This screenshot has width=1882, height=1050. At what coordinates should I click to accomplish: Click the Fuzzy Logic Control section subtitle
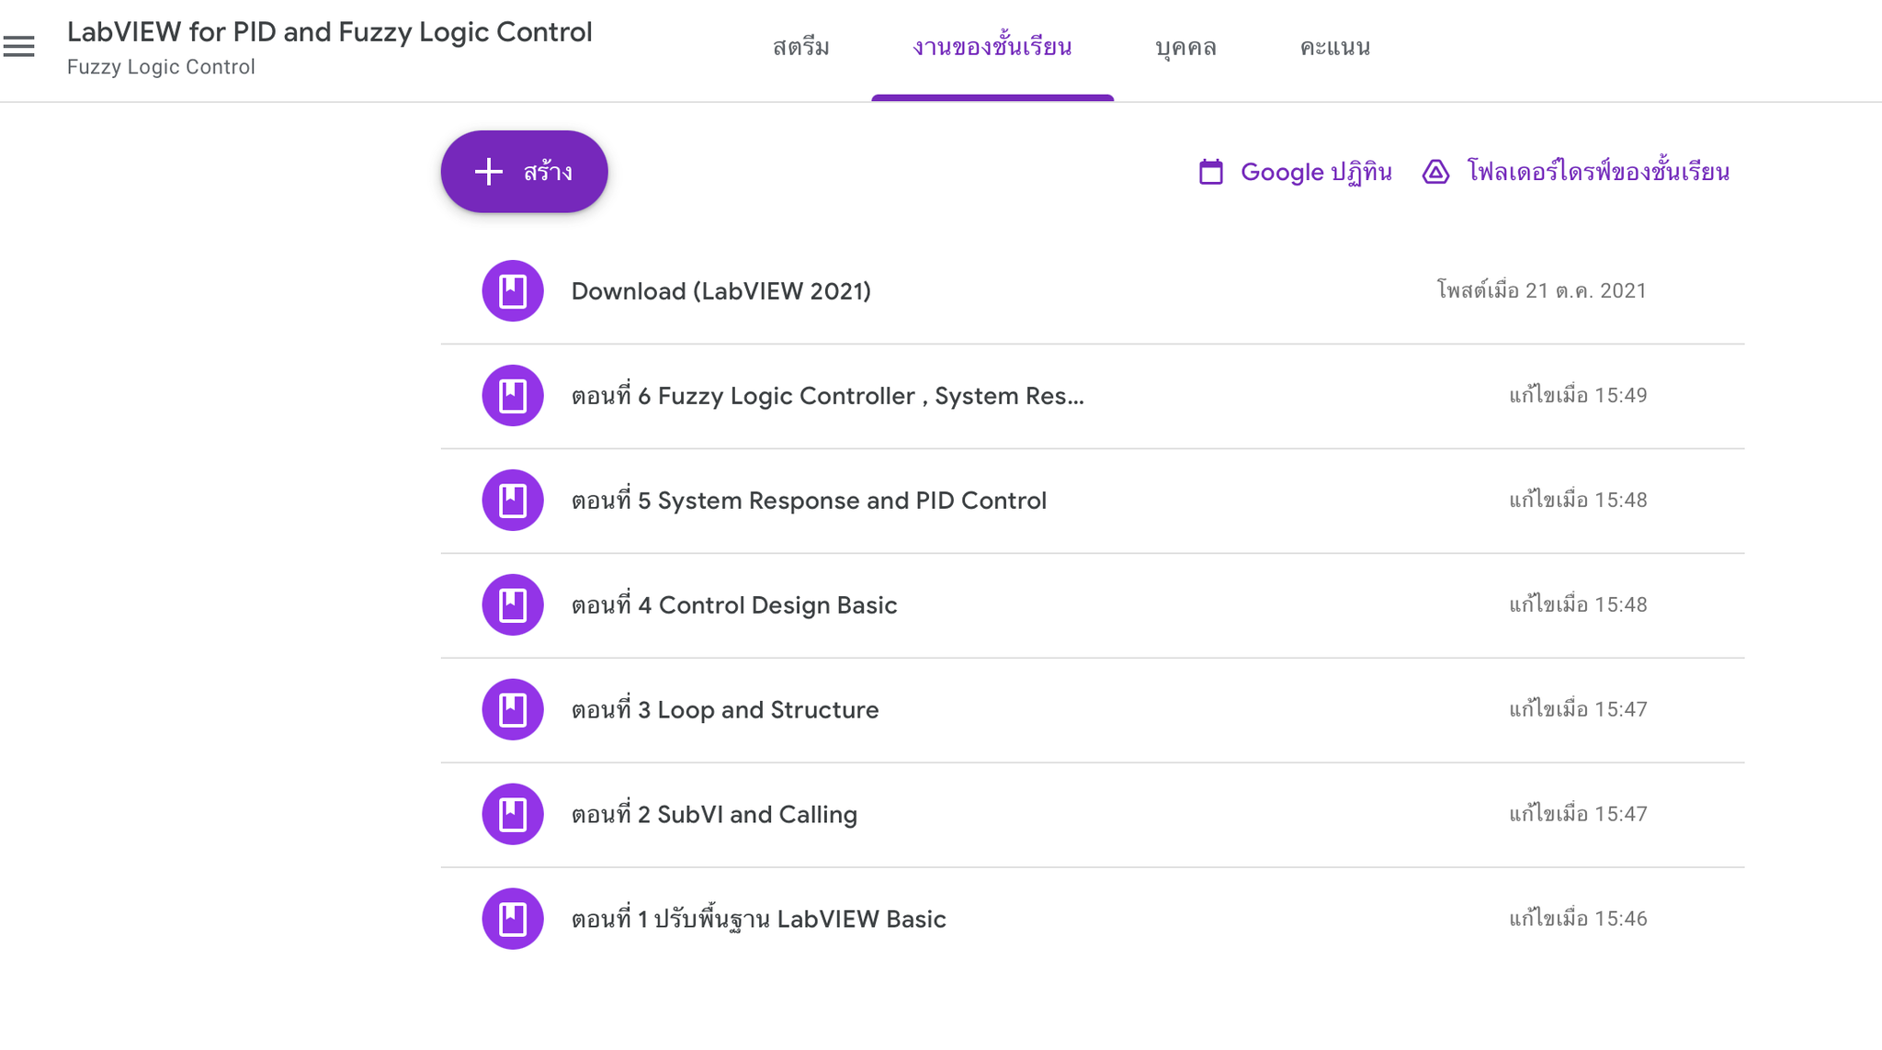pyautogui.click(x=161, y=67)
